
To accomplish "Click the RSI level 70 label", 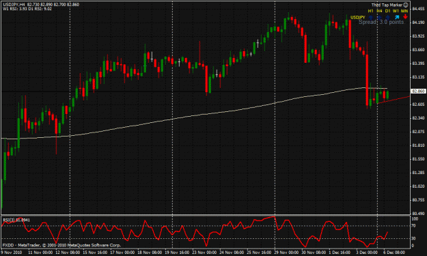I will click(413, 225).
